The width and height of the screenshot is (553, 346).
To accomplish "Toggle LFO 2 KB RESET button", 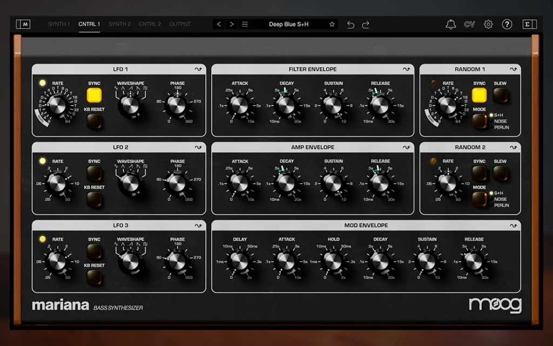I will pyautogui.click(x=94, y=199).
